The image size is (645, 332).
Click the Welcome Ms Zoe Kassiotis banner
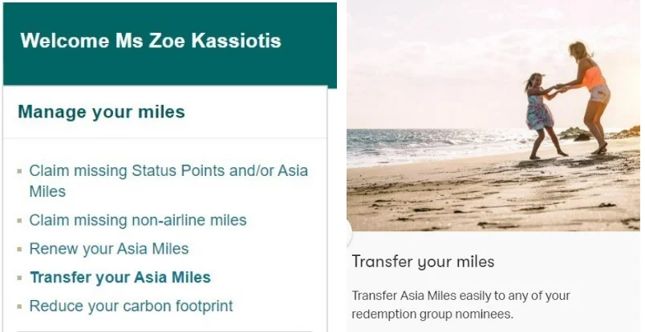[151, 42]
